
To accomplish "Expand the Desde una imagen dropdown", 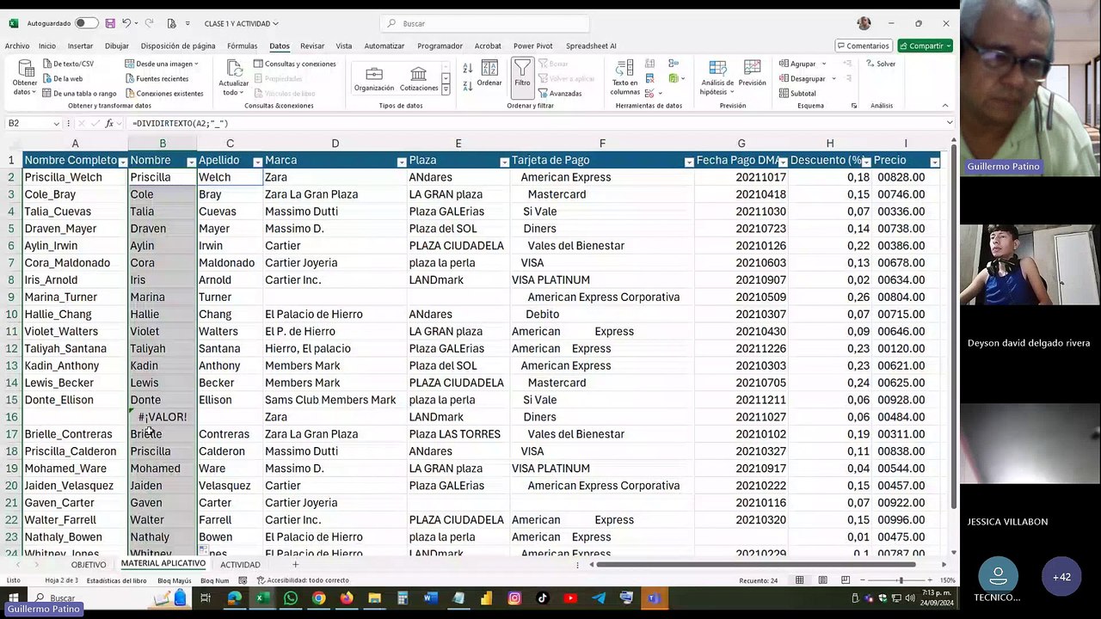I will pos(196,64).
